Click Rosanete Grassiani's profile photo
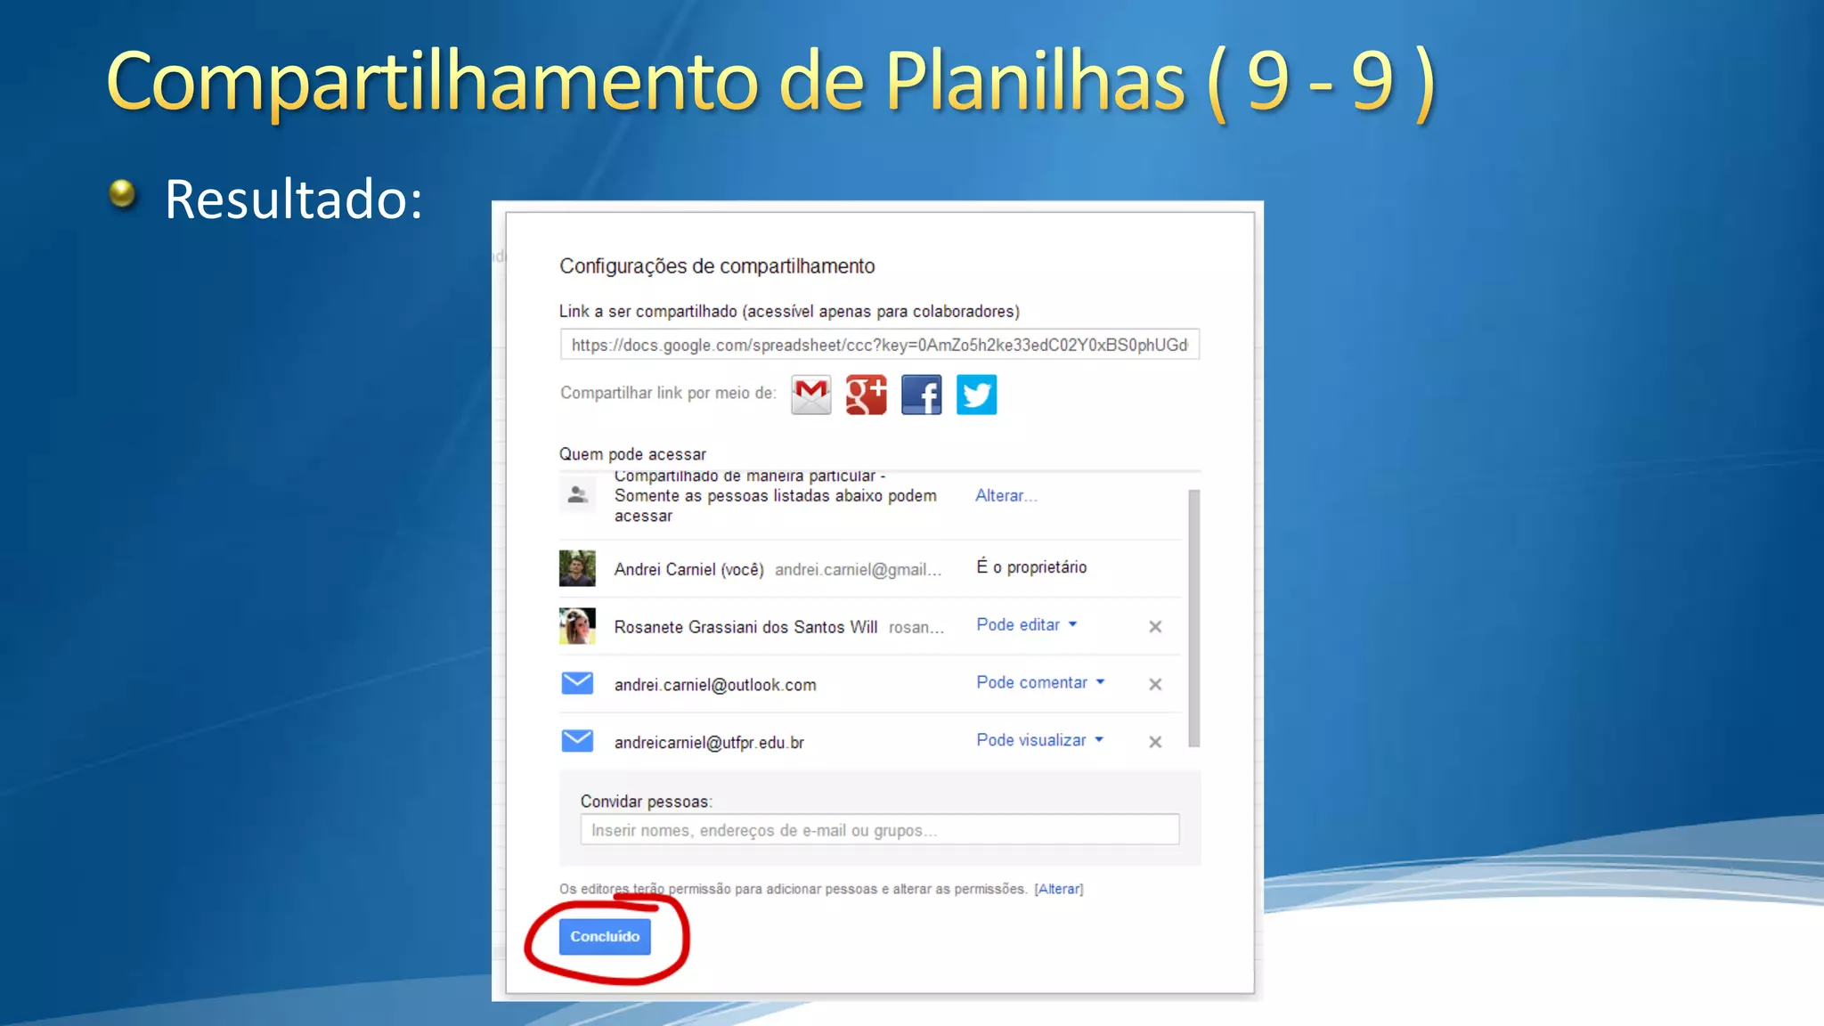Screen dimensions: 1824x1026 [577, 626]
